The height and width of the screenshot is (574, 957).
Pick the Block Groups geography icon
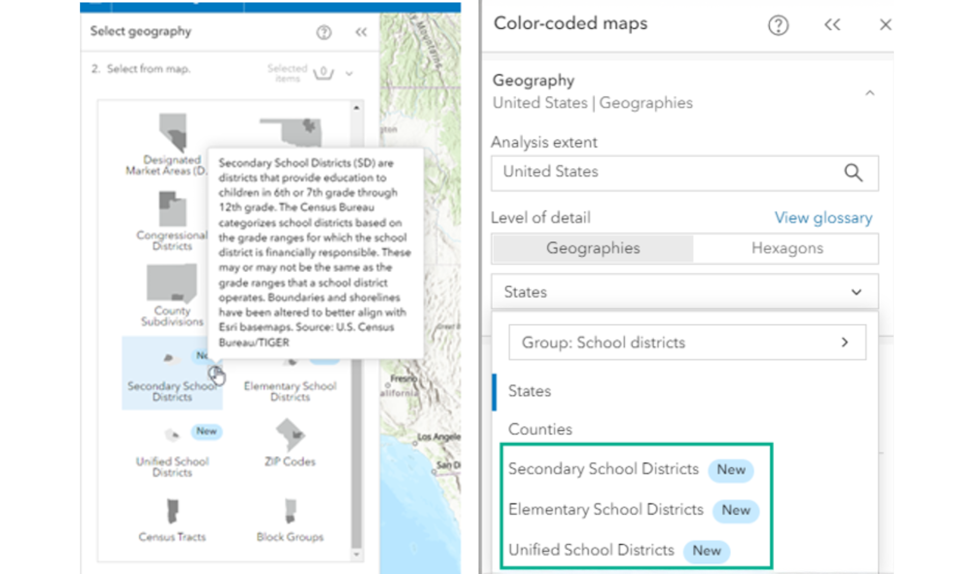click(290, 511)
